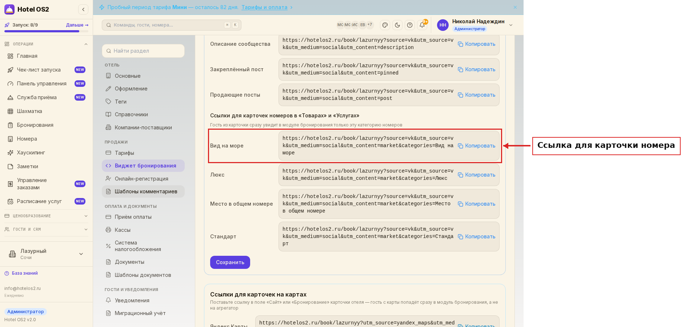689x327 pixels.
Task: Toggle dark mode moon icon
Action: point(397,25)
